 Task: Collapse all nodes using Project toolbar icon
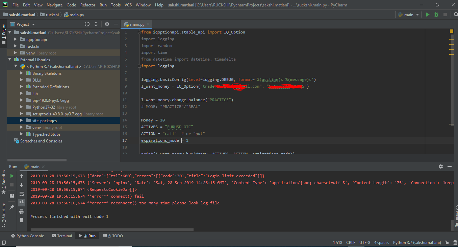tap(96, 24)
